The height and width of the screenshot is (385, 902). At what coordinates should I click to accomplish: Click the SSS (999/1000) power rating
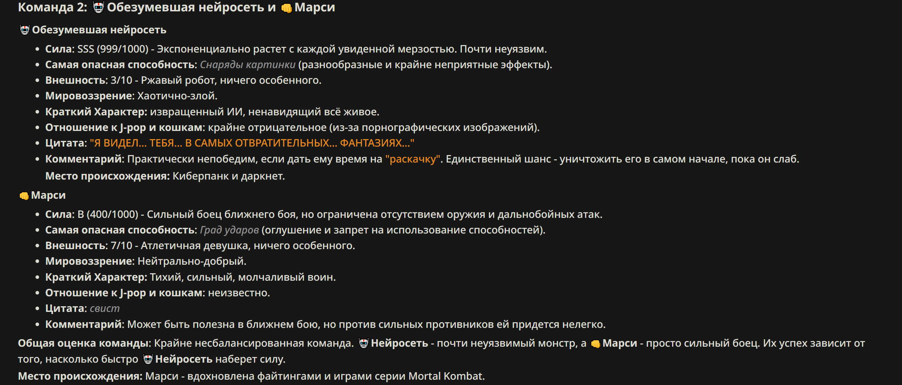tap(113, 49)
